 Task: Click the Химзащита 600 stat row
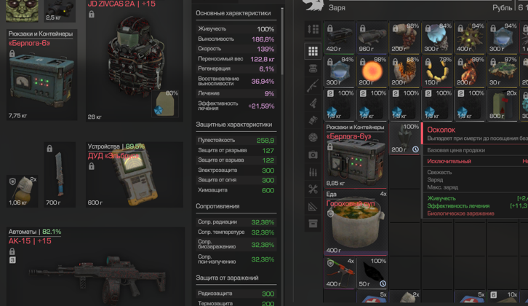click(x=236, y=190)
